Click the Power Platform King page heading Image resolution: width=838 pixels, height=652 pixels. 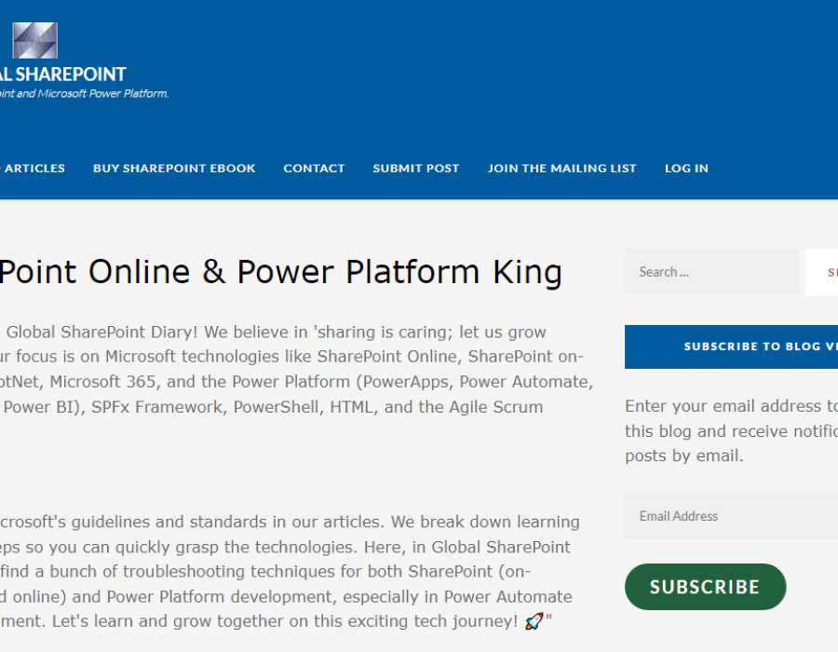pyautogui.click(x=279, y=272)
